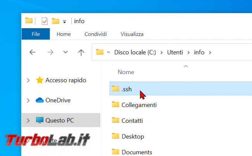Expand hidden path segments double chevron
The height and width of the screenshot is (156, 252).
point(109,52)
